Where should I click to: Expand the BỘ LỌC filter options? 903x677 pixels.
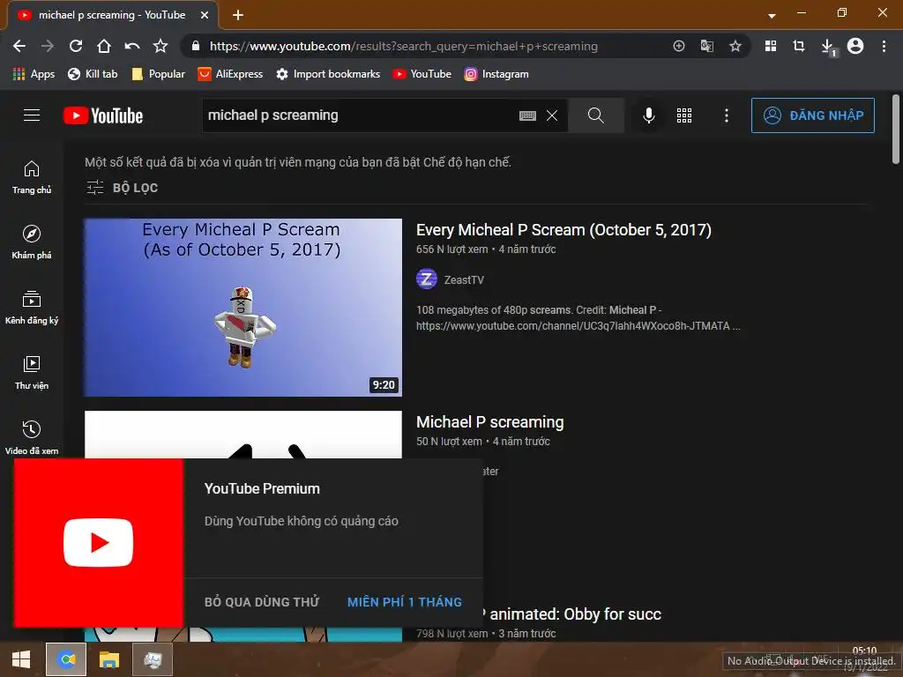point(122,188)
